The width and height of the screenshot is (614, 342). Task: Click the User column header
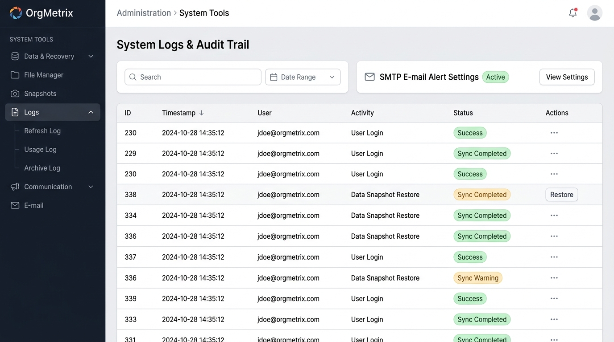265,113
